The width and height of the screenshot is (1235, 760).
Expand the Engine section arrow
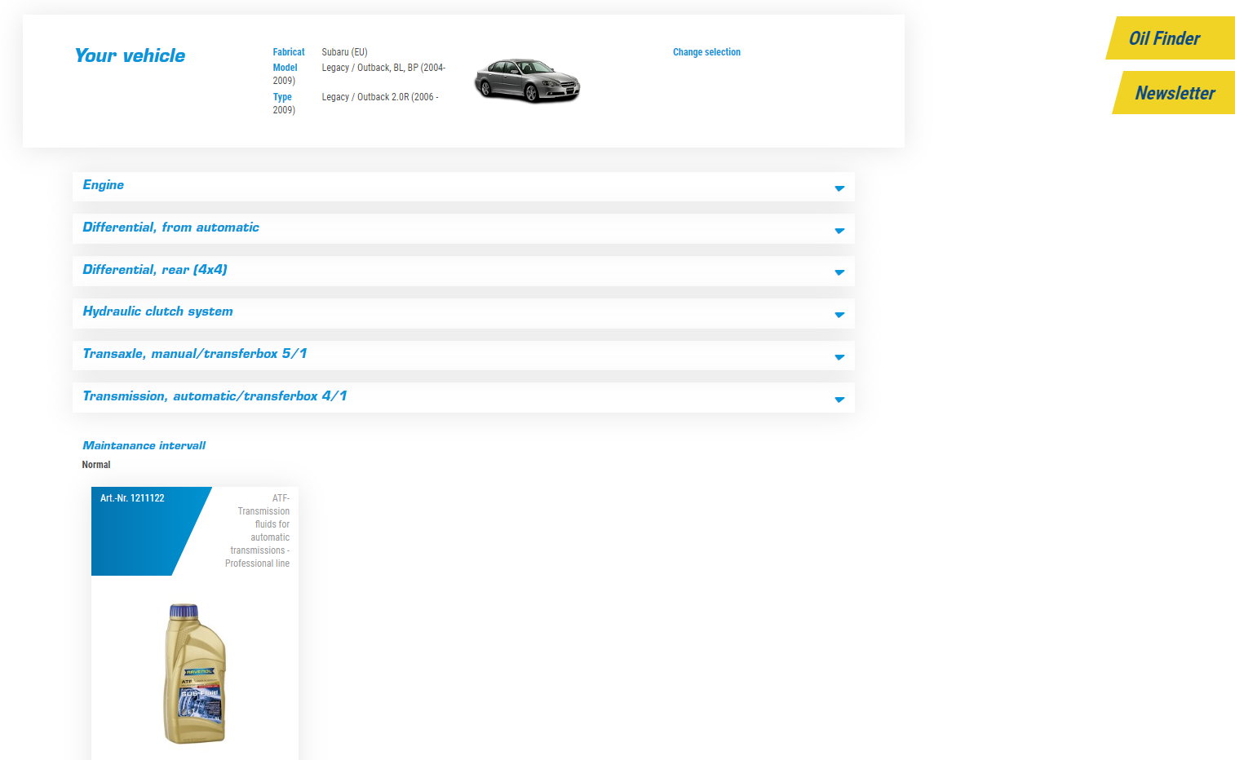pos(839,188)
